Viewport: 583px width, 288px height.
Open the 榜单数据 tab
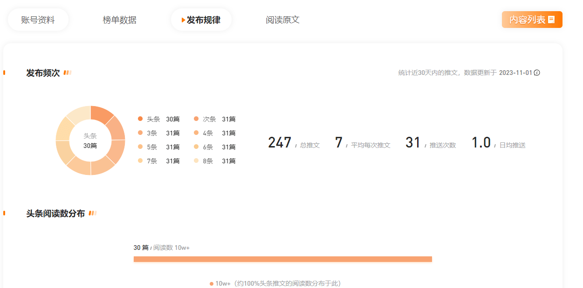[119, 20]
